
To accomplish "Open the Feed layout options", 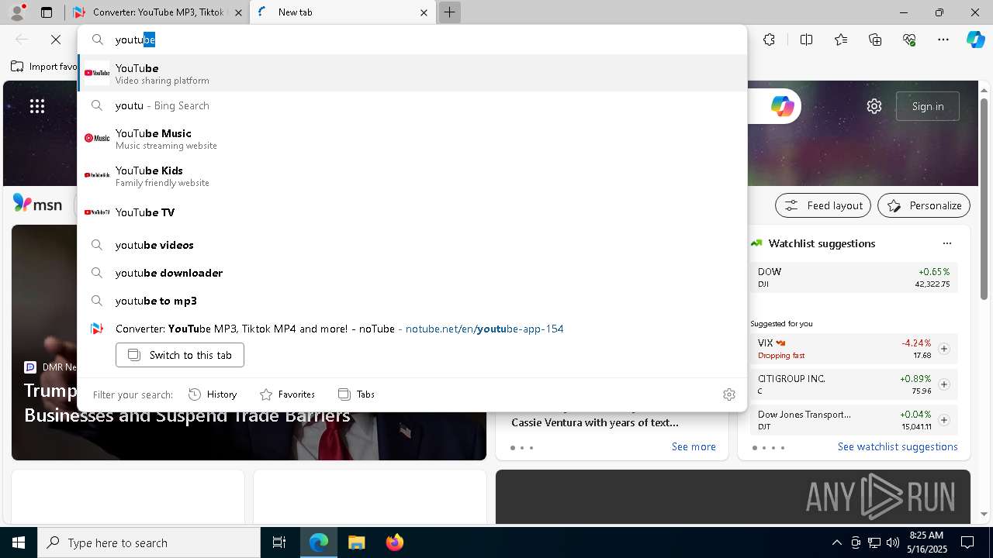I will click(823, 205).
